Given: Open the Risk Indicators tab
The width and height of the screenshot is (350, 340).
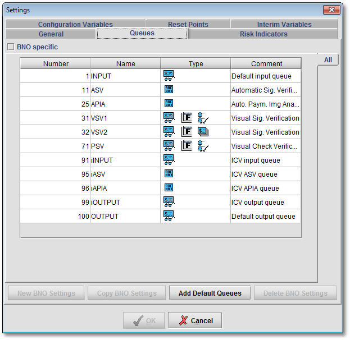Looking at the screenshot, I should tap(263, 34).
